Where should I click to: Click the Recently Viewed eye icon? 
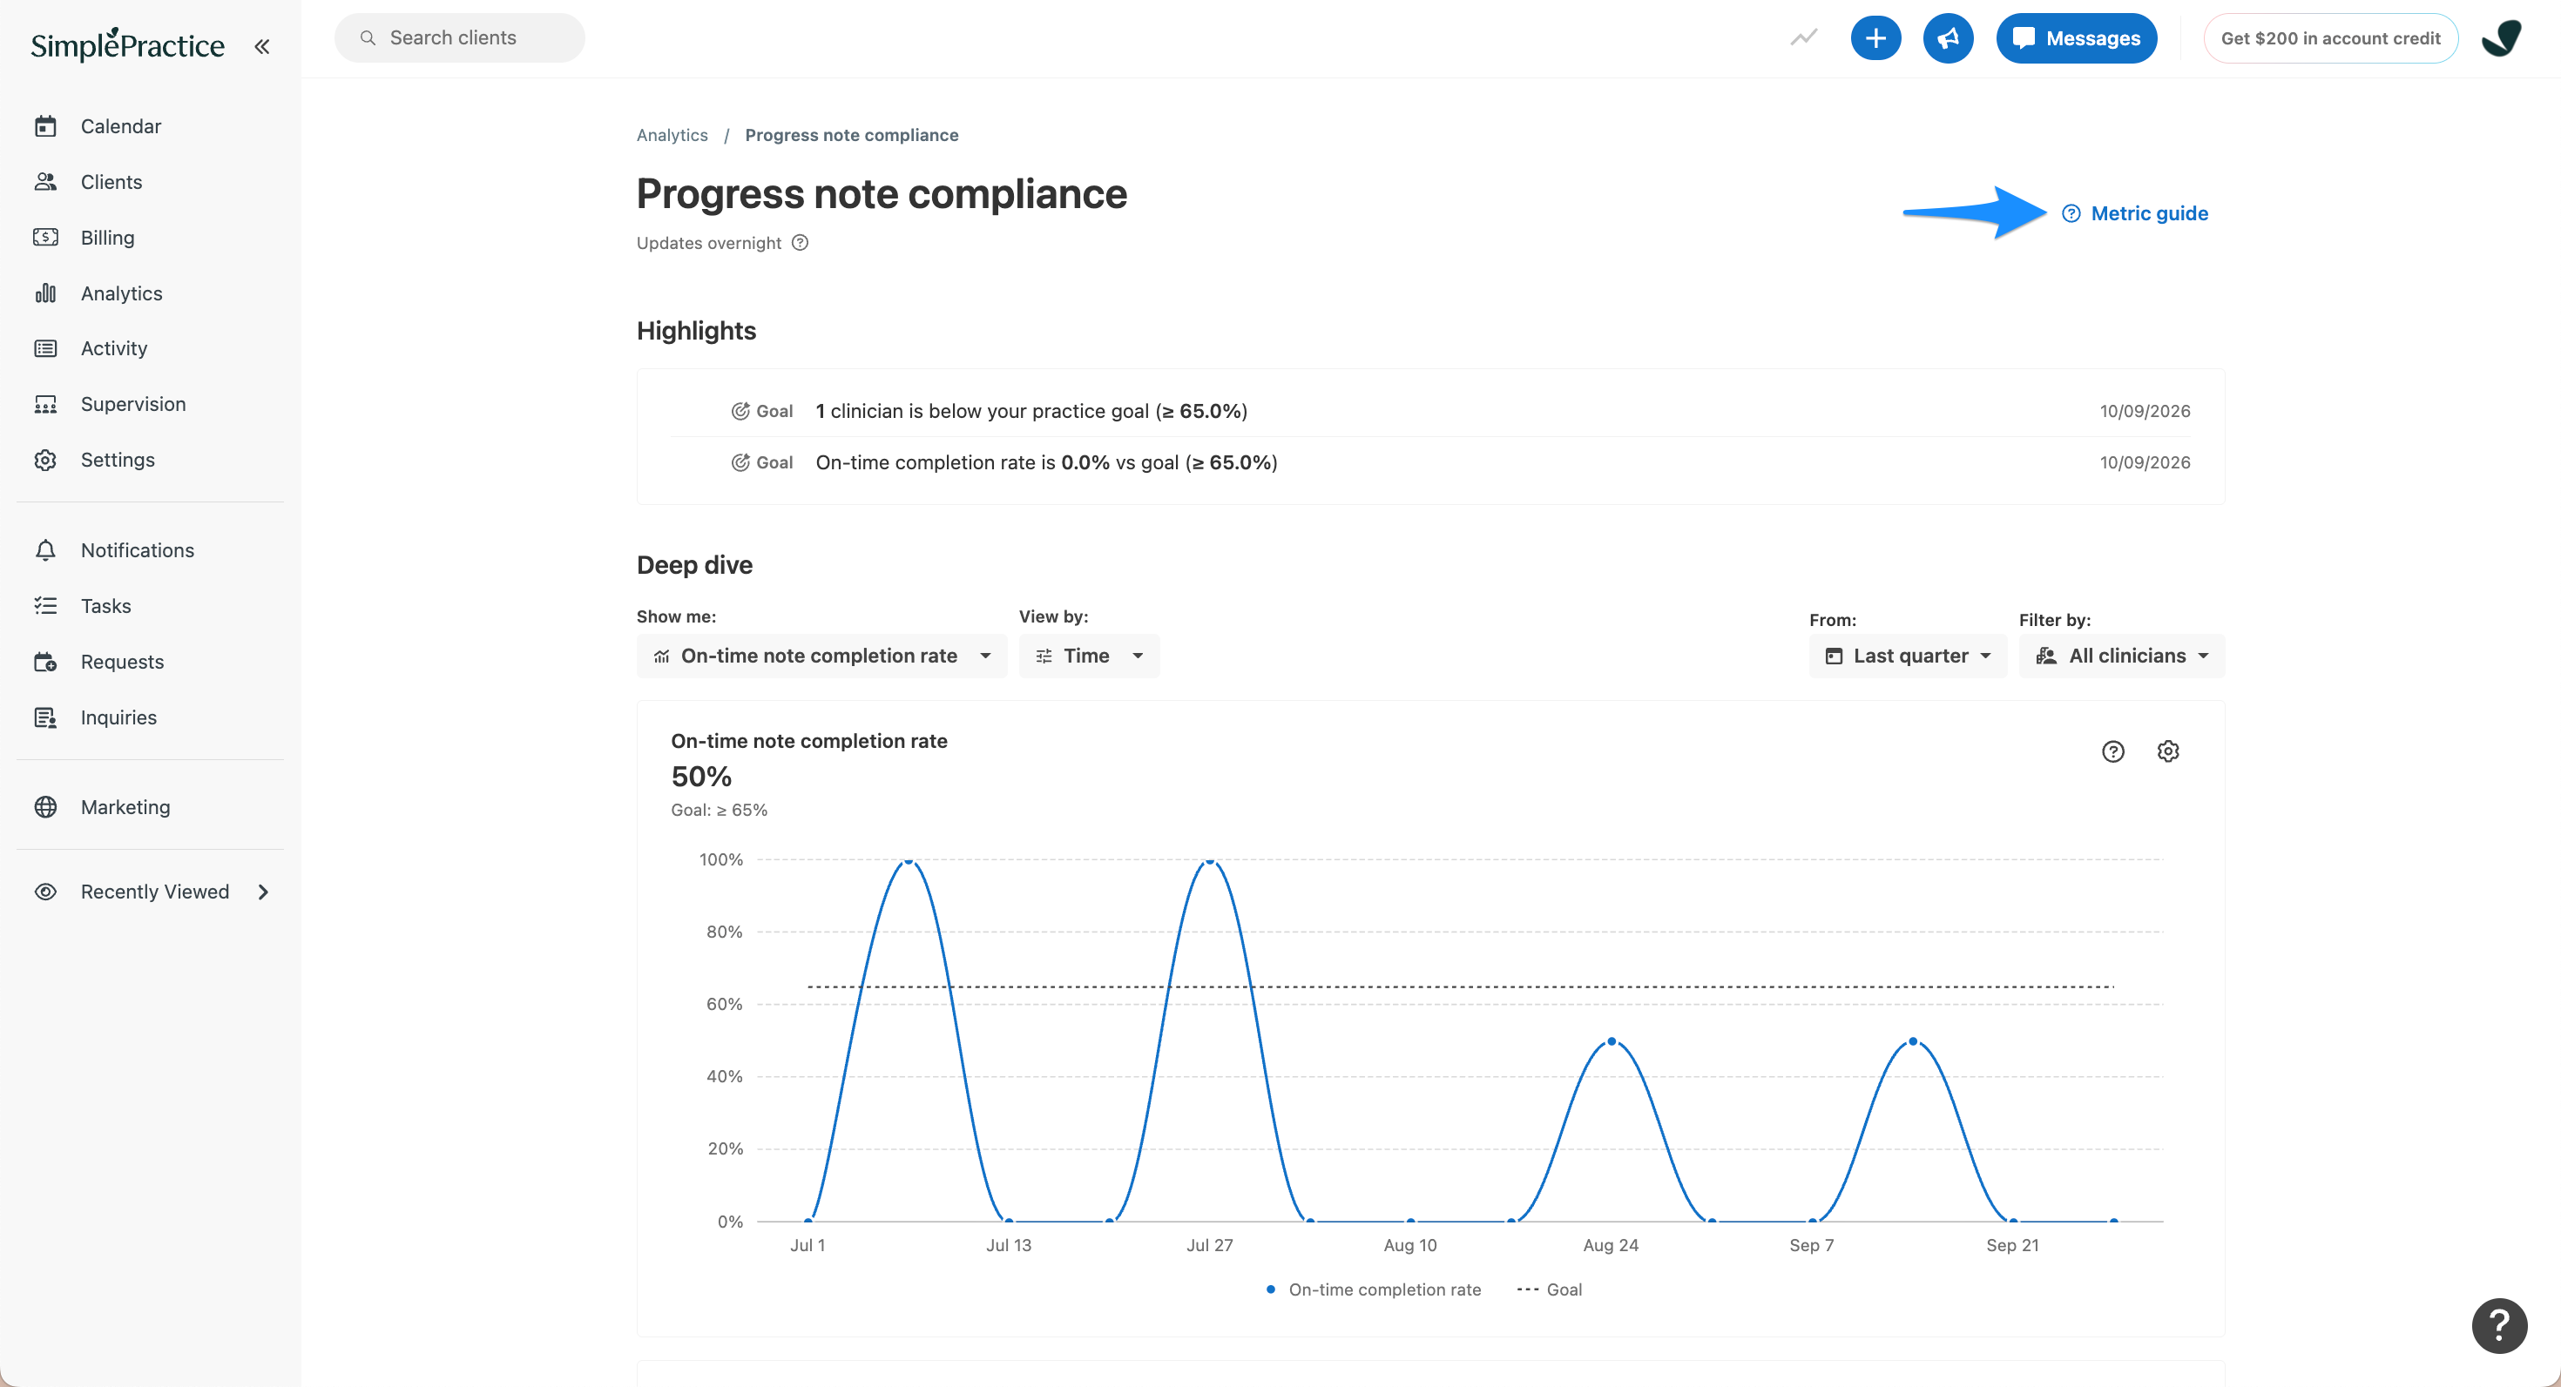(x=45, y=892)
